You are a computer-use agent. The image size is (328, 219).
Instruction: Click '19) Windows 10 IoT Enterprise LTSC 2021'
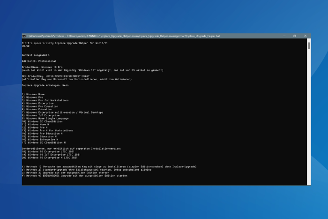[51, 155]
